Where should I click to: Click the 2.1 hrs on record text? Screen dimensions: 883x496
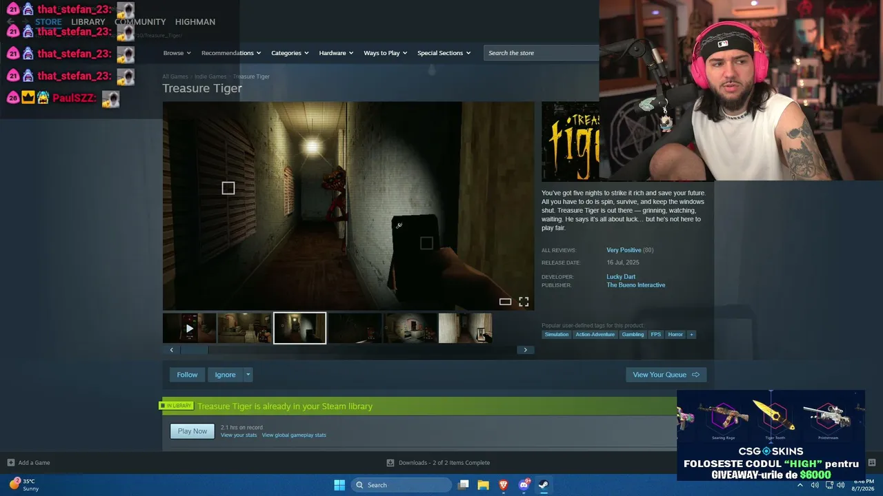[x=241, y=428]
